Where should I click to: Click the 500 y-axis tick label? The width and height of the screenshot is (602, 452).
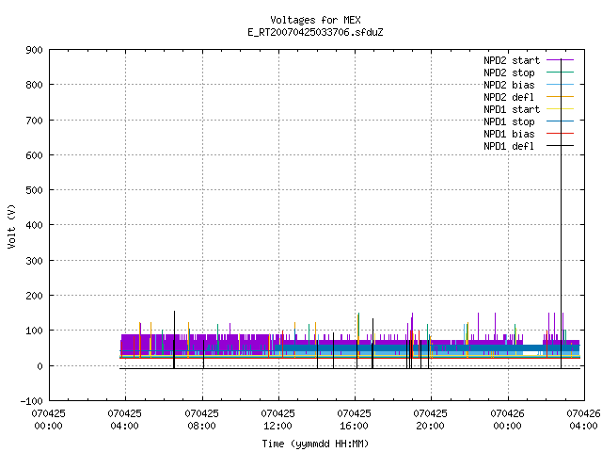34,190
